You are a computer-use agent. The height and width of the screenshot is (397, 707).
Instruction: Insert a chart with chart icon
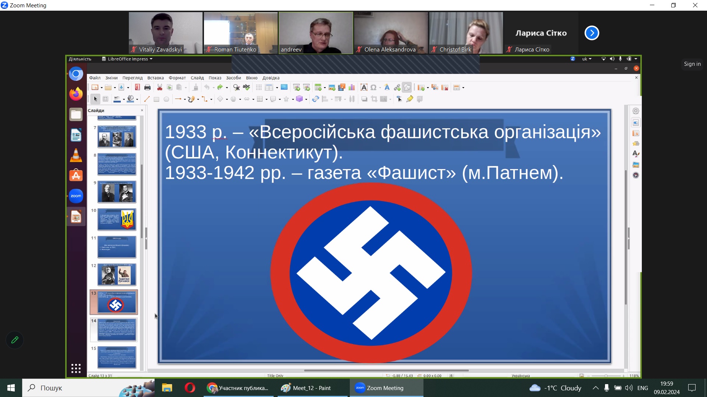pyautogui.click(x=352, y=87)
